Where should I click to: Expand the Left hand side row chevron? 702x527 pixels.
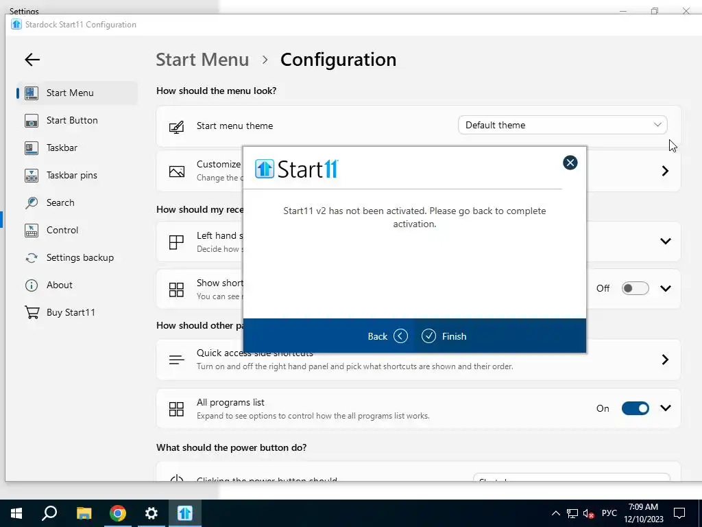[x=666, y=241]
